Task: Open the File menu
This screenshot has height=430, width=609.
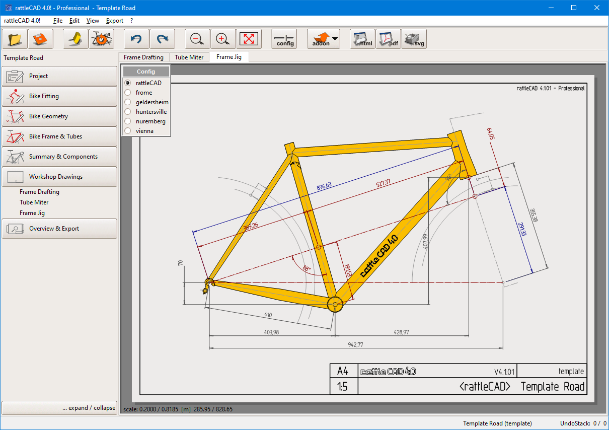Action: [58, 21]
